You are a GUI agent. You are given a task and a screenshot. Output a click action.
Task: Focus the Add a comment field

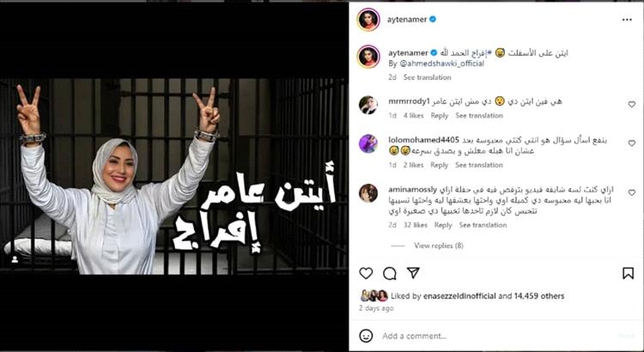click(x=497, y=336)
